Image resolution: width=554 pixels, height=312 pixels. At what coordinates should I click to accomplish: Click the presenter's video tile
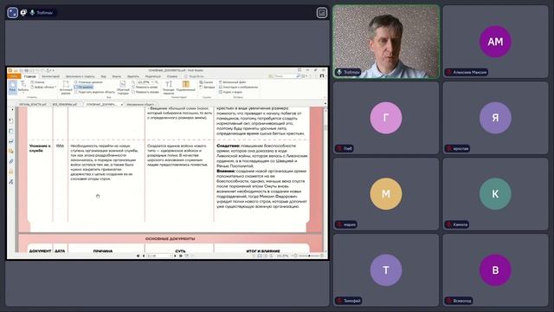pos(386,42)
